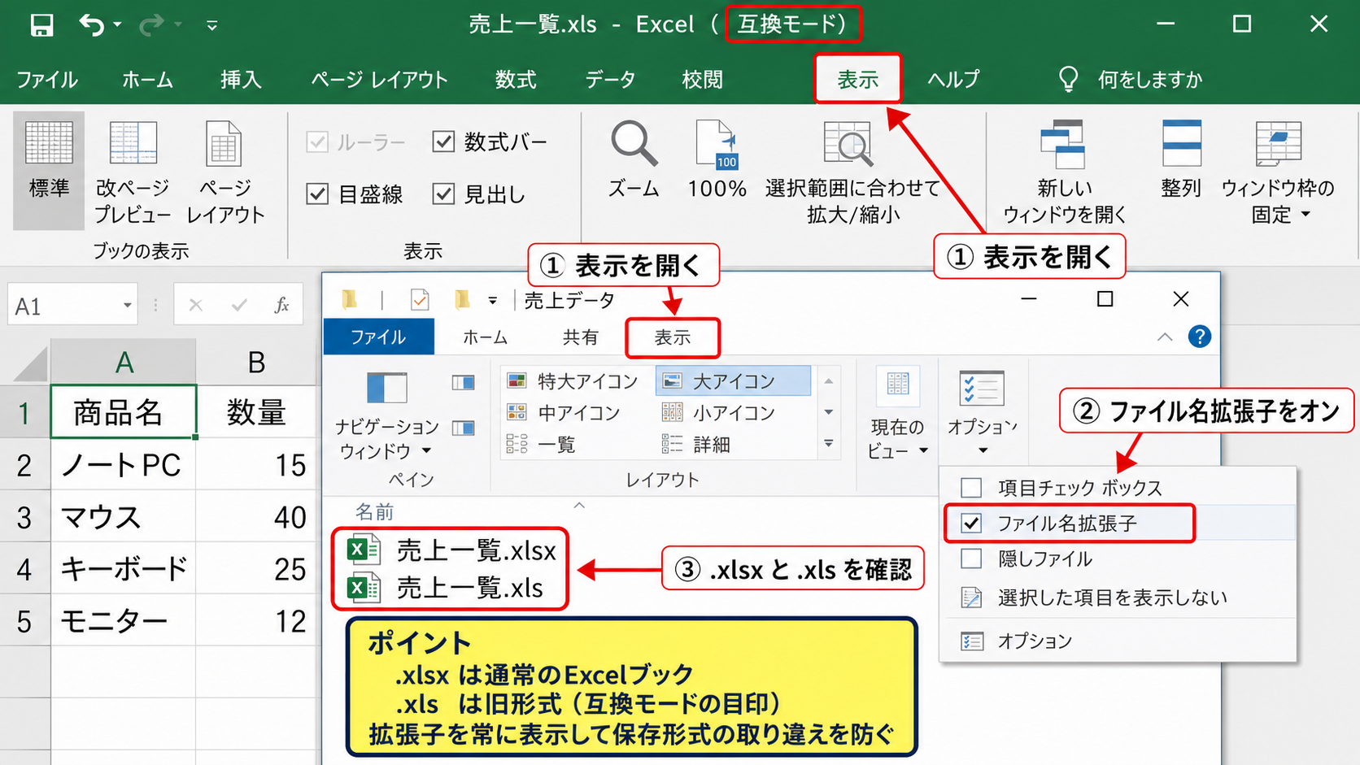This screenshot has height=765, width=1360.
Task: Switch to the Explorer 共有 tab
Action: pyautogui.click(x=580, y=337)
